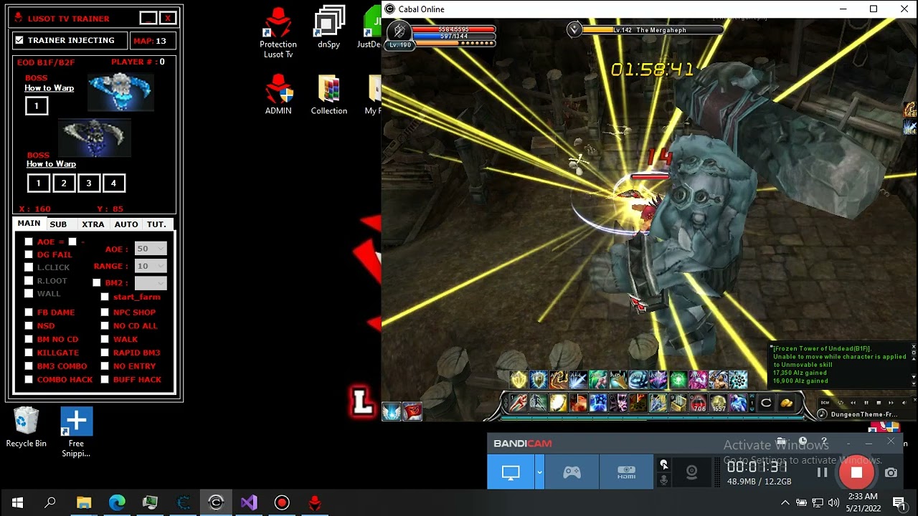Enable the BUFF HACK checkbox
The image size is (918, 516).
(x=105, y=380)
